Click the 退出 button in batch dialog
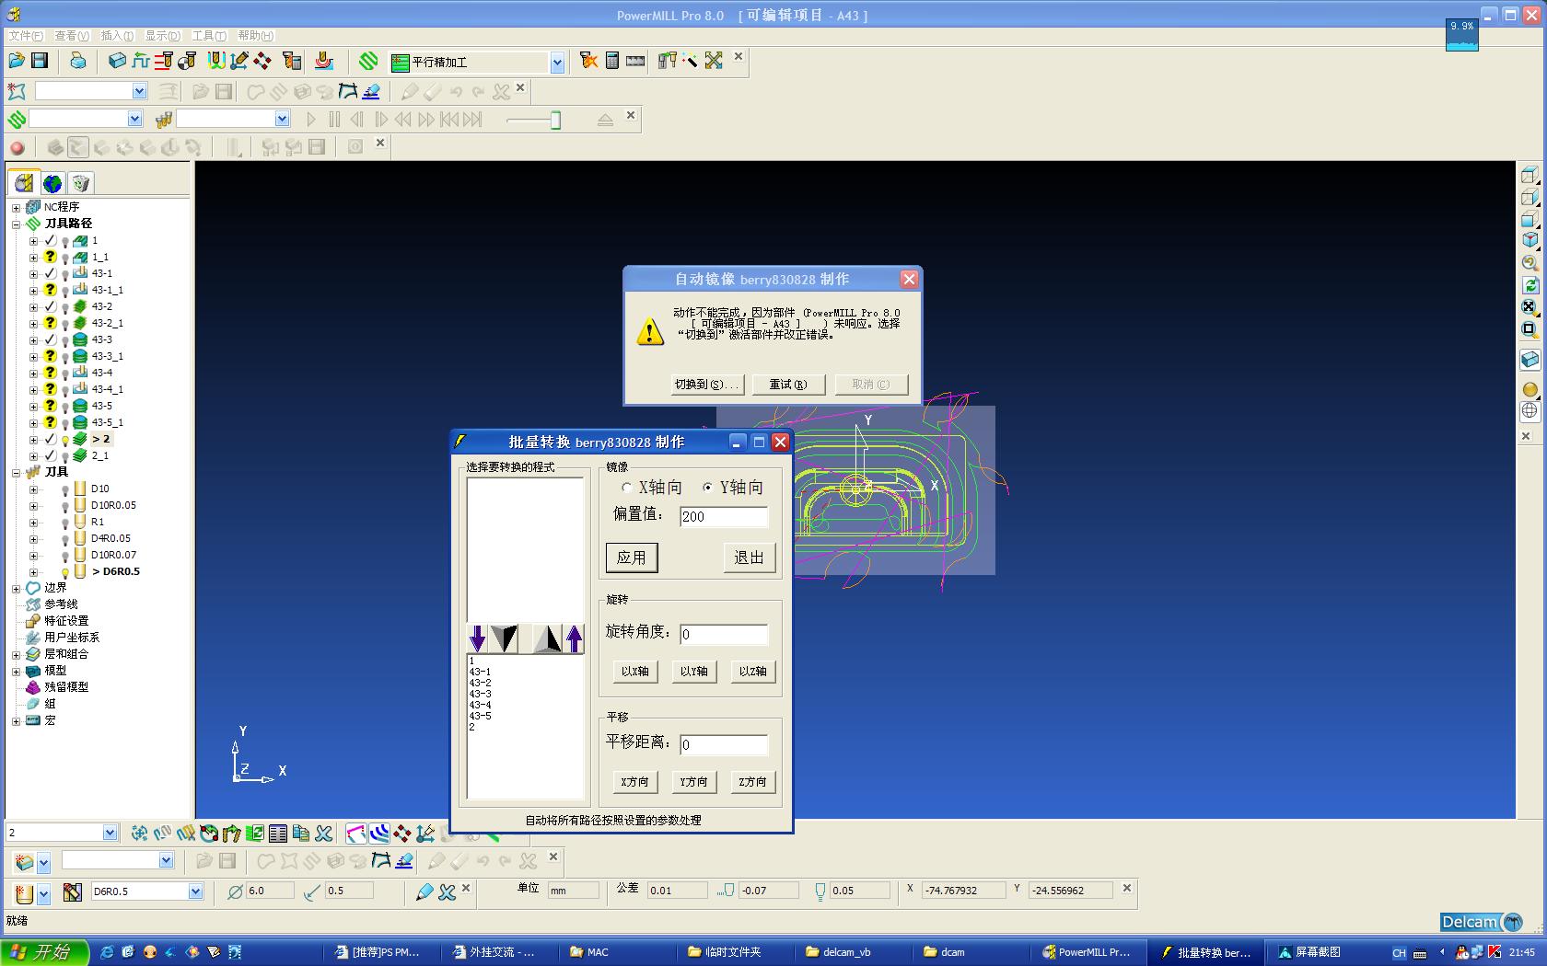 tap(749, 558)
